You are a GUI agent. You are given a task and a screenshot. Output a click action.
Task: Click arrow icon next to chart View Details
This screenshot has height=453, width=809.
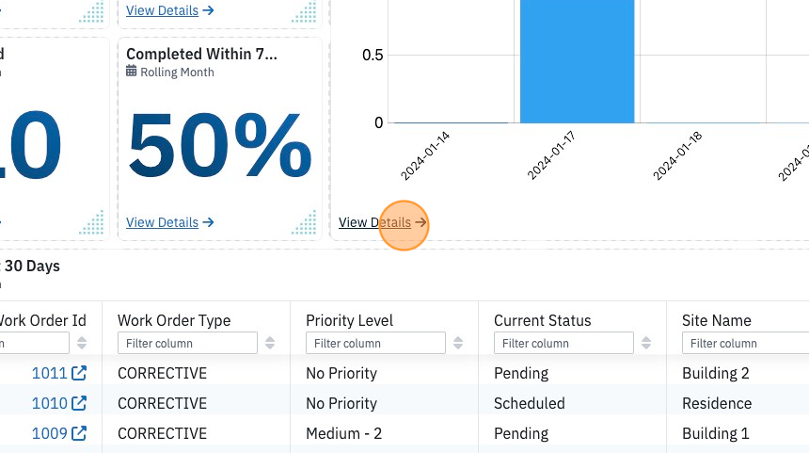420,222
